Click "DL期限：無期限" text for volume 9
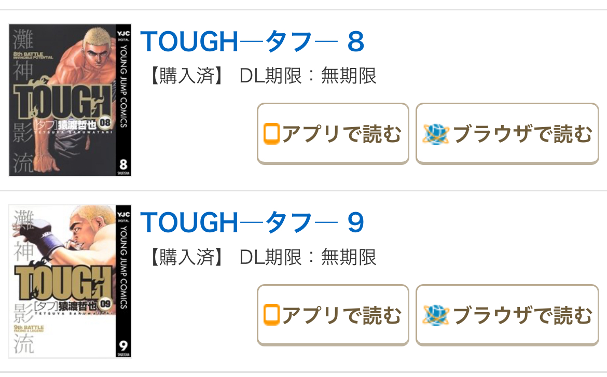Screen dimensions: 607x377 click(308, 257)
